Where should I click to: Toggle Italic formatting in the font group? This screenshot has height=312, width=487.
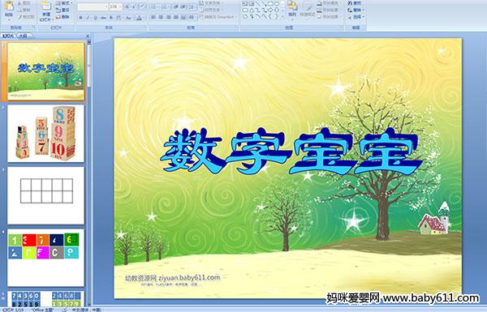click(88, 18)
